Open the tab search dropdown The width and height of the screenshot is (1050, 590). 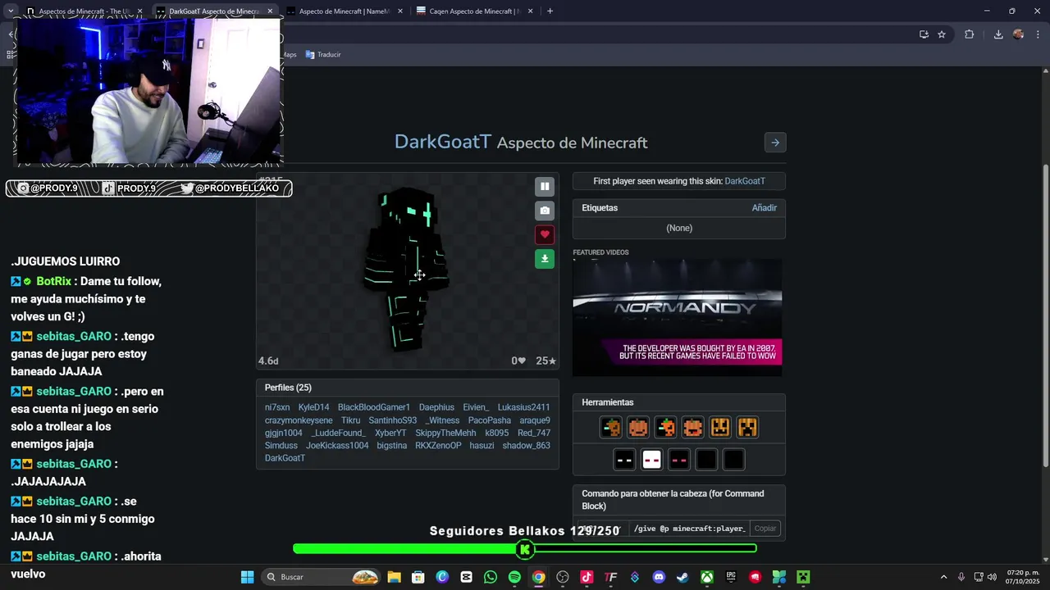pyautogui.click(x=11, y=11)
